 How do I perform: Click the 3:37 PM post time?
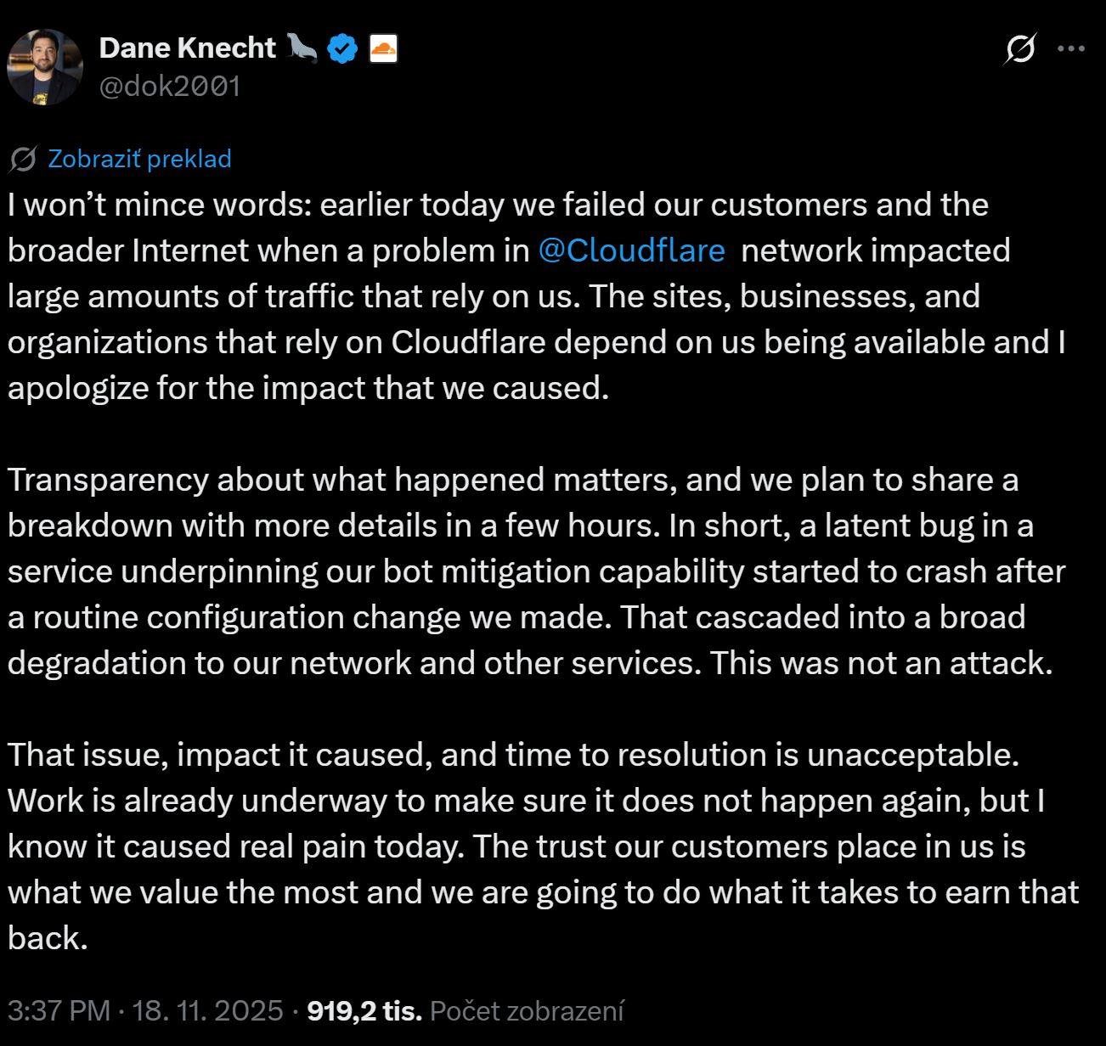point(59,1010)
